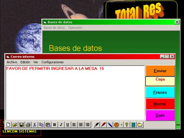Open the Configuraciones menu
Screen dimensions: 184x138
point(53,62)
